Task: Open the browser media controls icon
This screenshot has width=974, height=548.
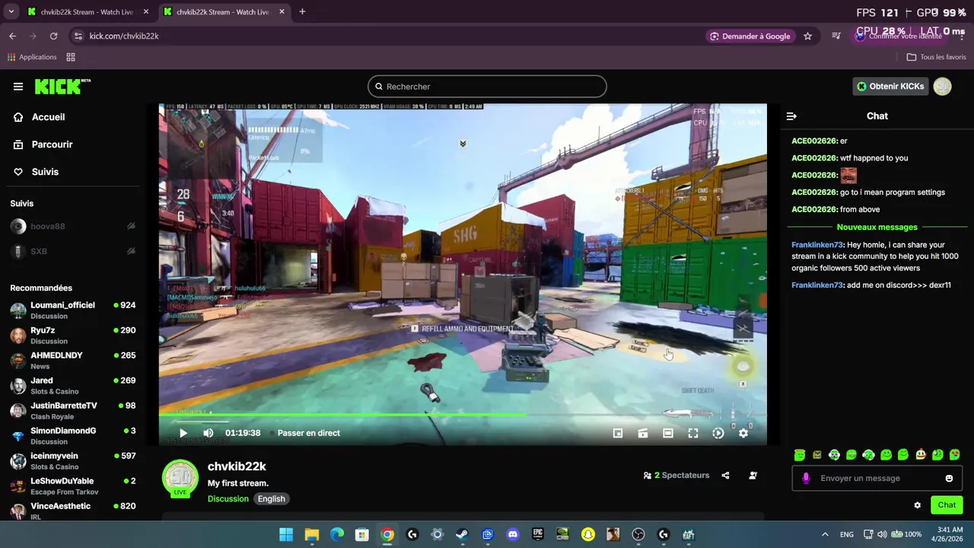Action: (x=836, y=36)
